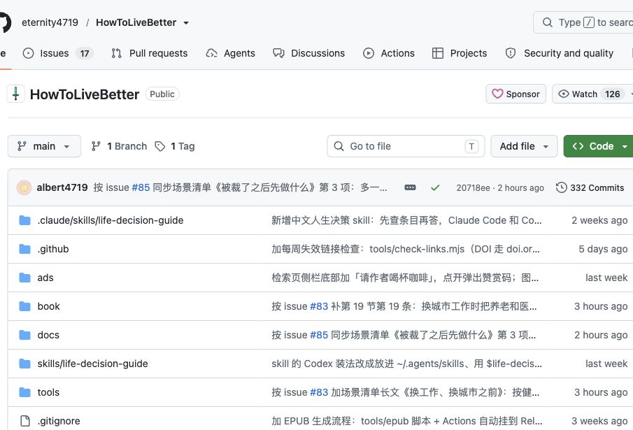Click the Pull requests branch icon
This screenshot has width=633, height=430.
pos(116,53)
